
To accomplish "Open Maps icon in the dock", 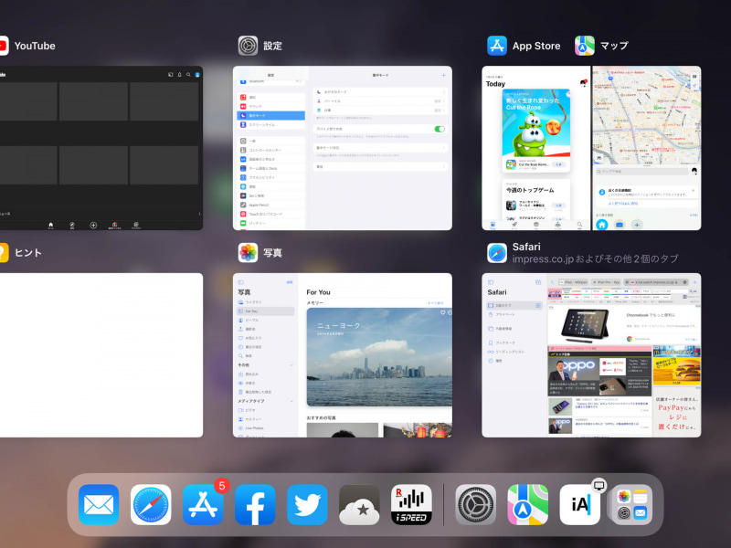I will click(x=528, y=504).
